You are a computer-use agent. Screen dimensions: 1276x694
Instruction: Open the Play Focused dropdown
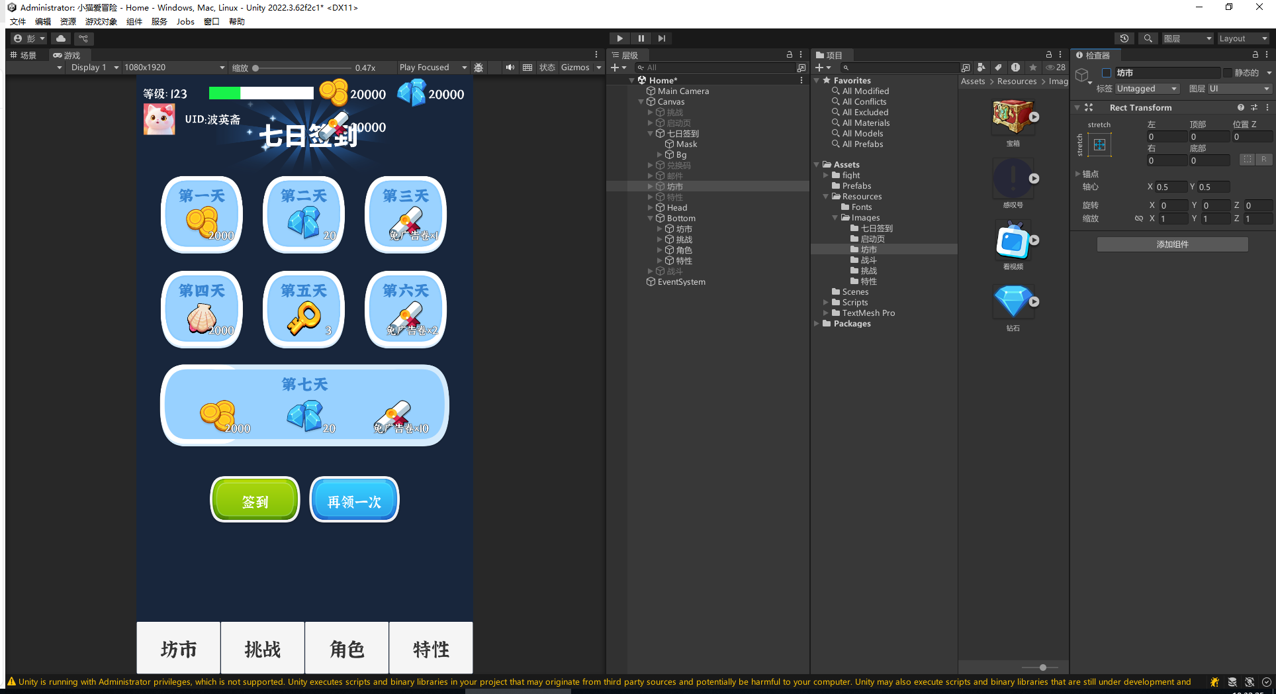click(x=432, y=68)
